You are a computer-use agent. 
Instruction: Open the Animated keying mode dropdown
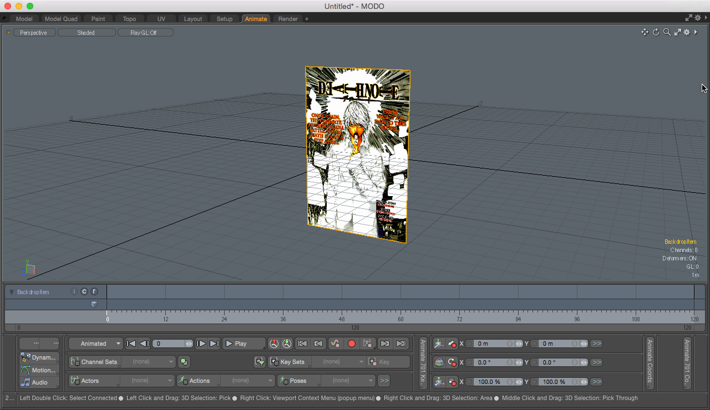click(95, 344)
